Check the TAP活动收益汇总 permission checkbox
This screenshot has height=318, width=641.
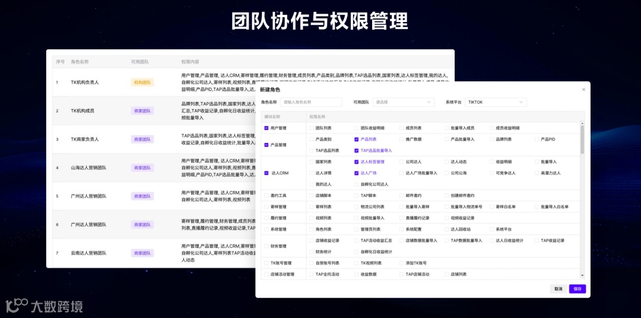[357, 240]
